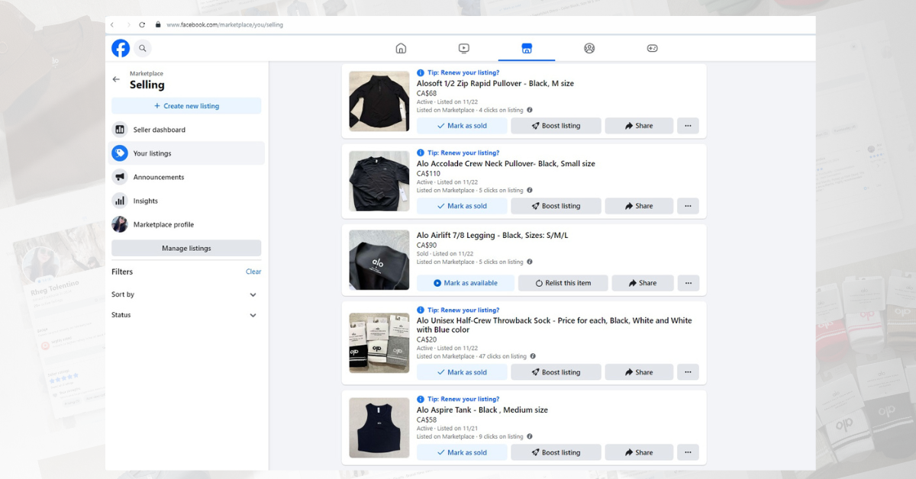Open more options for Accolade Crew Neck listing

pyautogui.click(x=688, y=206)
